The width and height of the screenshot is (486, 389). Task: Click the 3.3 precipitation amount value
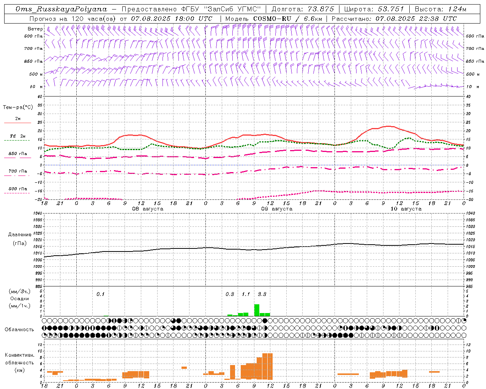262,294
